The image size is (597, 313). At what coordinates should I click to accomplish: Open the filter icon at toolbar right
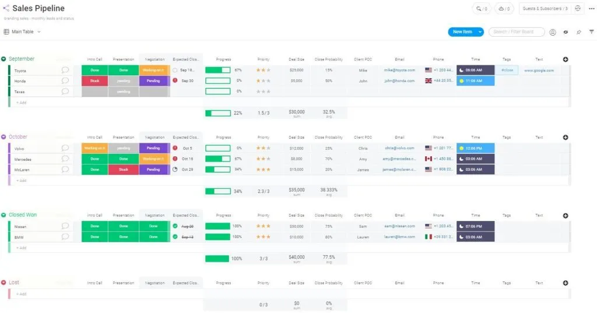[591, 32]
